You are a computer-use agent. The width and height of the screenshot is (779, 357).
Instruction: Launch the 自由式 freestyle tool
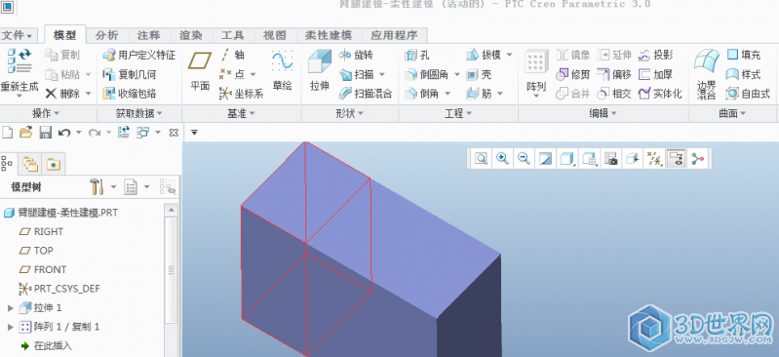pyautogui.click(x=748, y=93)
